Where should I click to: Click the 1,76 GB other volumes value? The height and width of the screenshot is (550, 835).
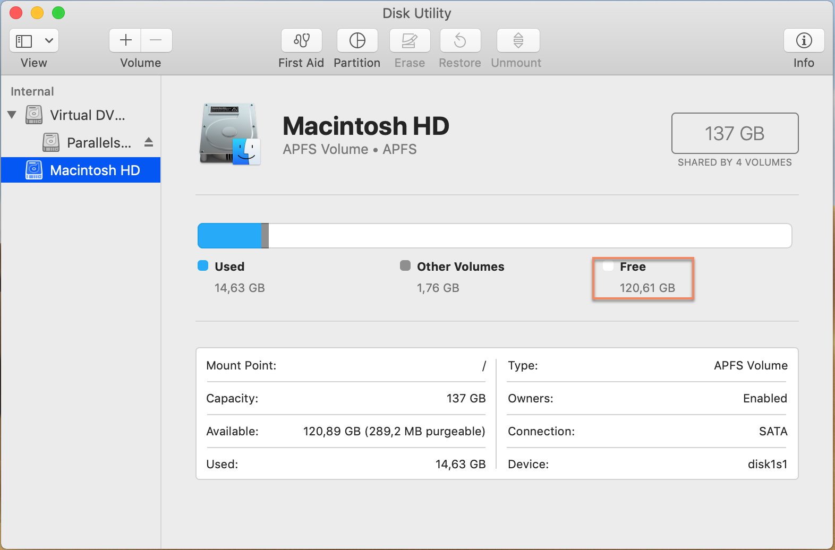[x=438, y=288]
